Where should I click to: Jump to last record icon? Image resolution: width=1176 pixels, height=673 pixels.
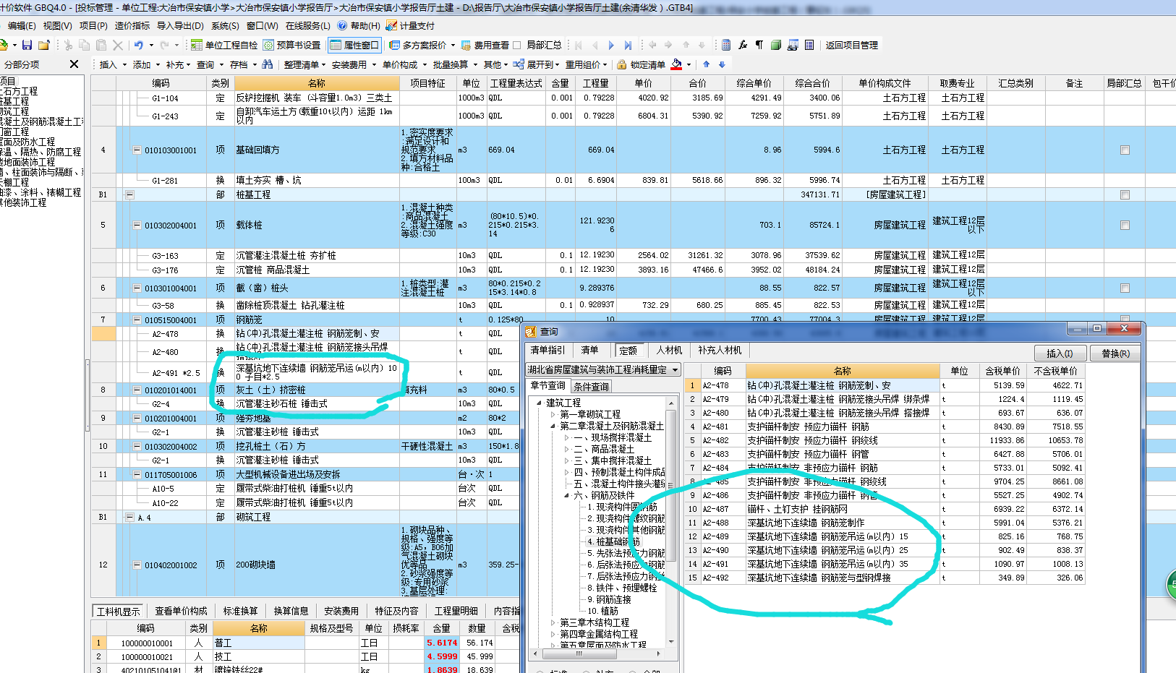(628, 45)
